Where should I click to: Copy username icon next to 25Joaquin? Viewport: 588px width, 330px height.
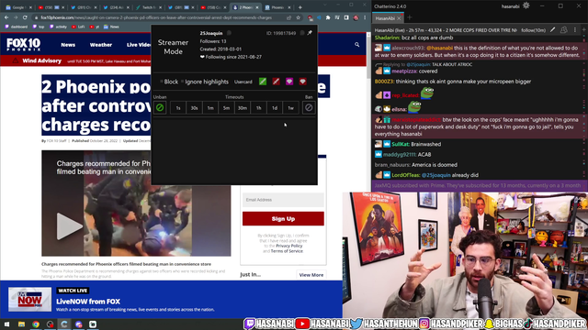coord(229,33)
